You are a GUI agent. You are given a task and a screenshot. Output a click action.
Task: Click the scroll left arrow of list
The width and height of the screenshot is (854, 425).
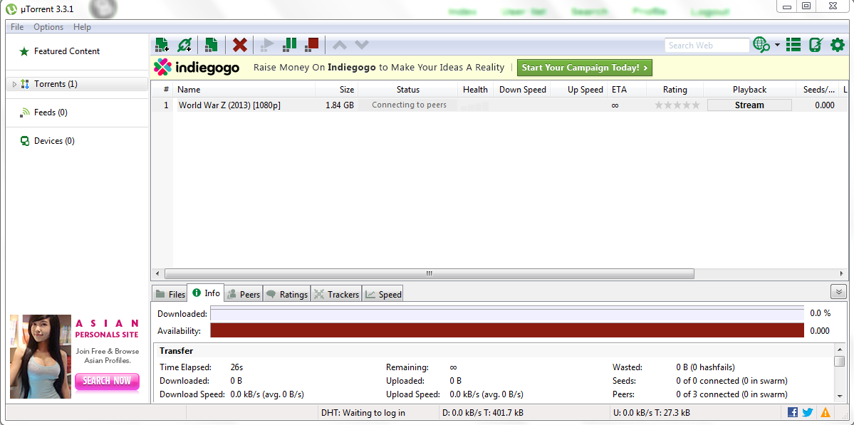tap(157, 273)
